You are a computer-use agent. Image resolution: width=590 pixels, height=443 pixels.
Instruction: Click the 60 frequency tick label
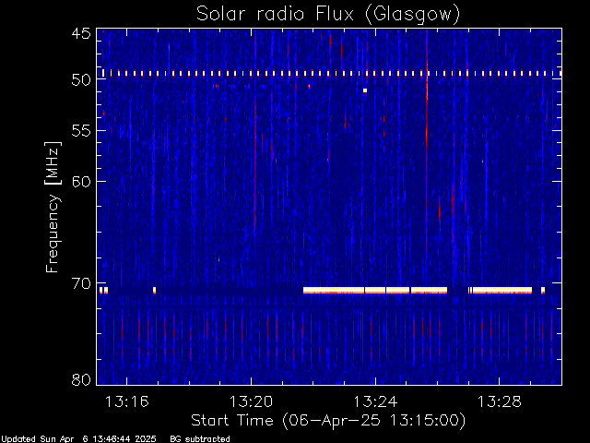tap(81, 181)
